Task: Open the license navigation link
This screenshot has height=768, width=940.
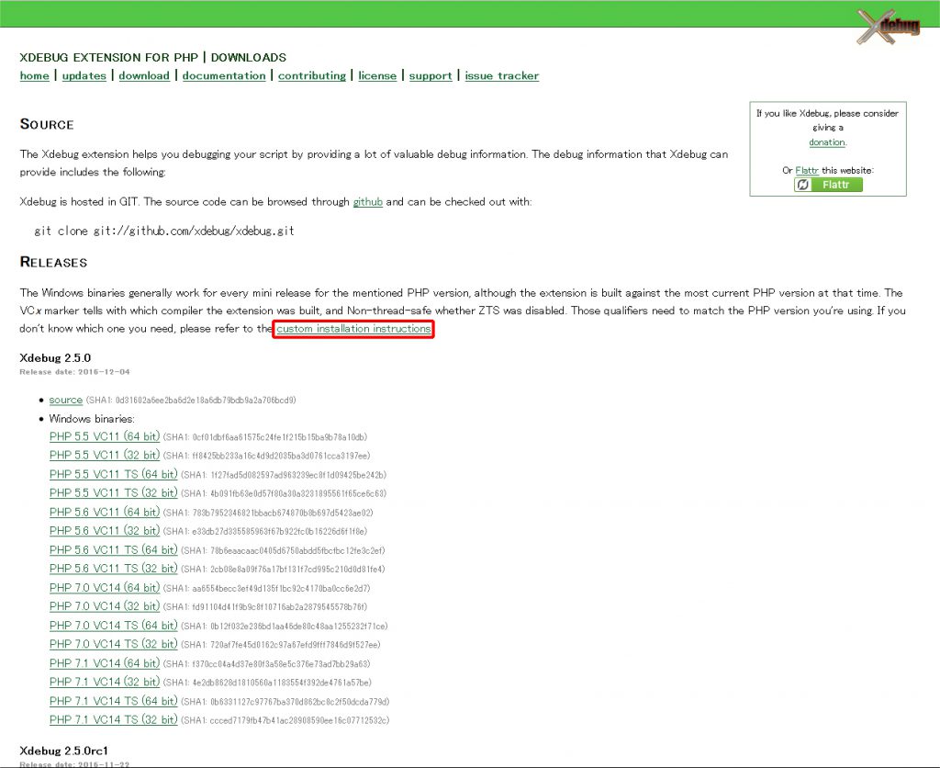Action: click(x=377, y=75)
